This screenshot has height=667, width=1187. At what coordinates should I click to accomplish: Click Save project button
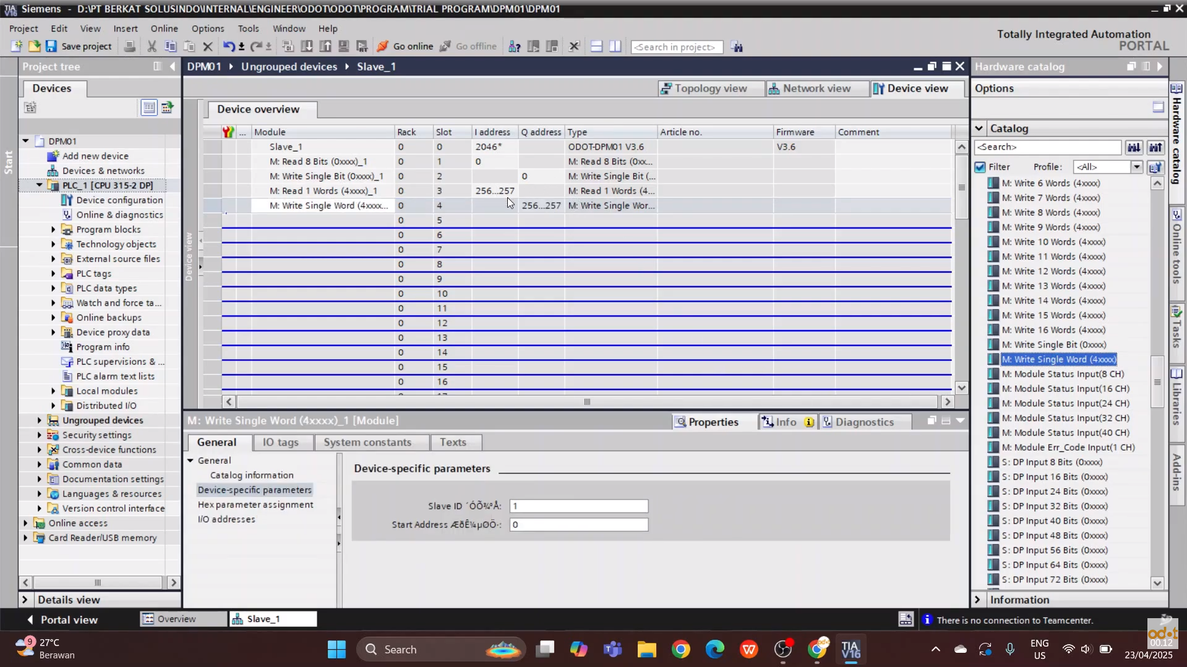79,46
